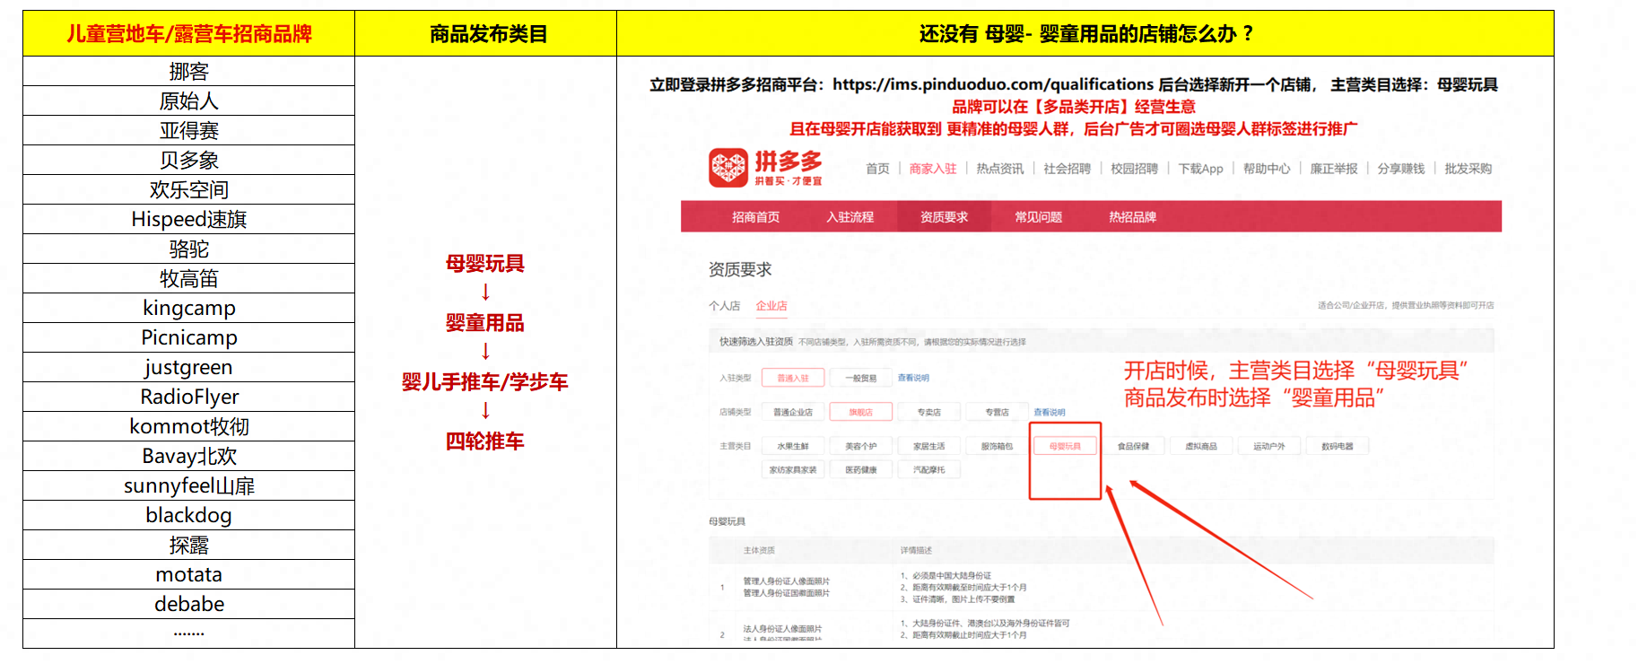Image resolution: width=1638 pixels, height=664 pixels.
Task: Click 查看说明 link in the 入驻类型 row
Action: click(x=913, y=378)
